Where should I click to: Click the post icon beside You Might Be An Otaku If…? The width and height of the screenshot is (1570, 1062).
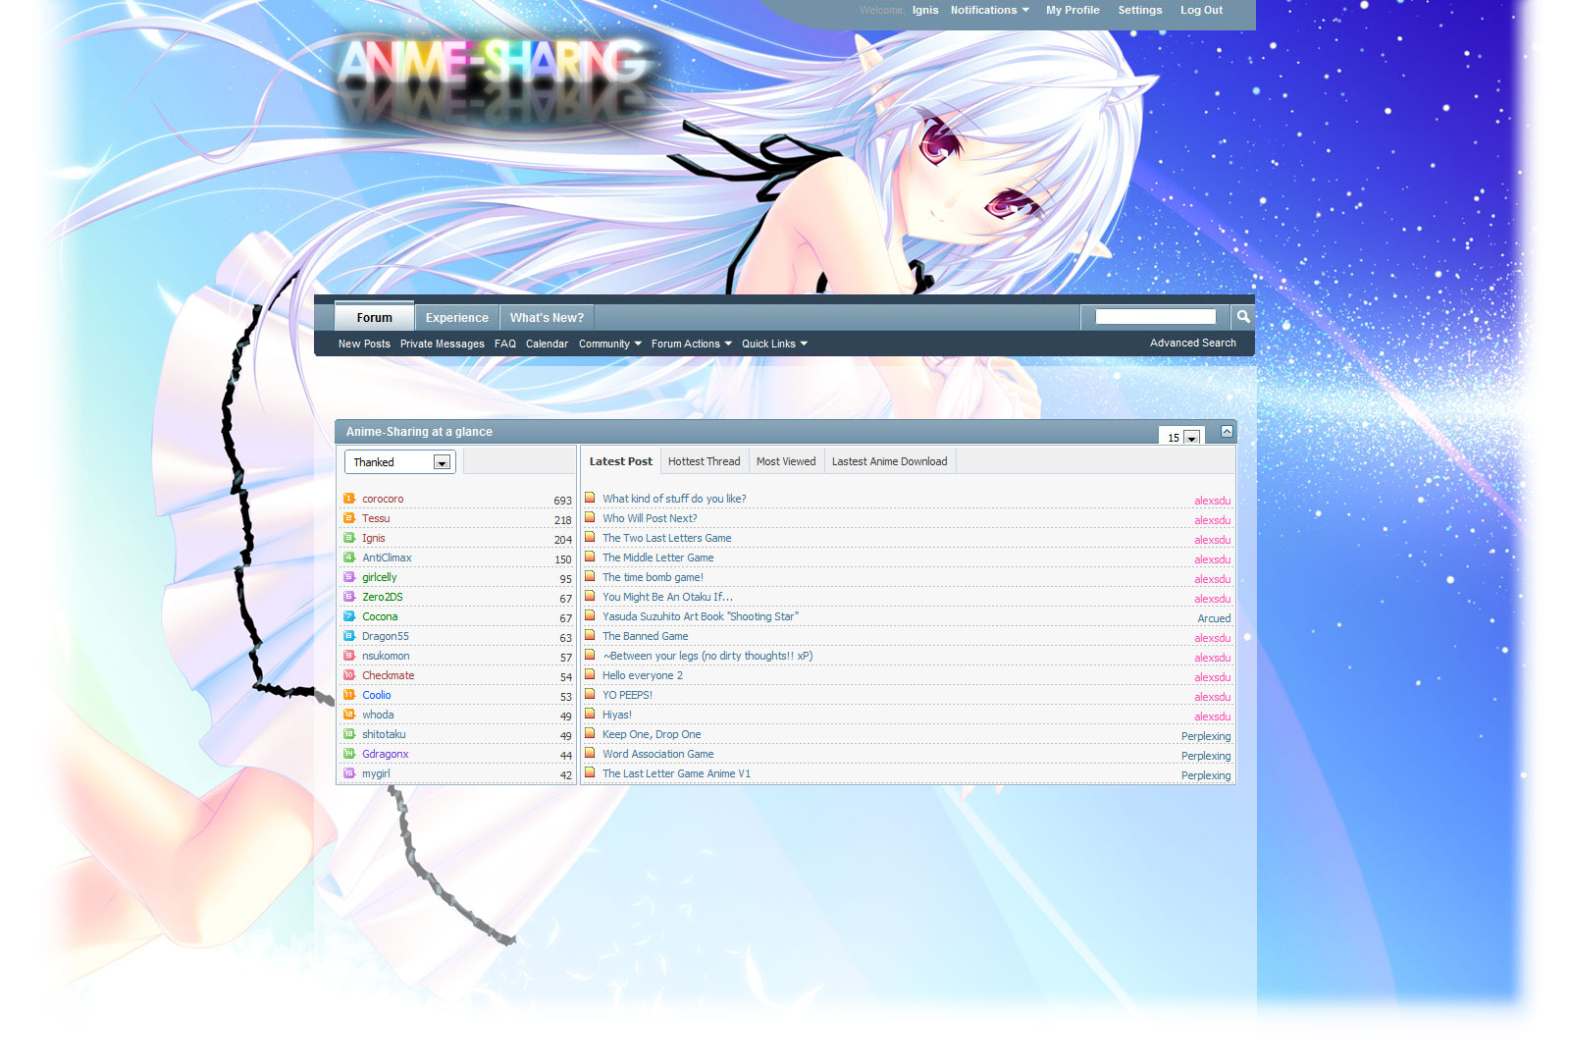pyautogui.click(x=590, y=596)
